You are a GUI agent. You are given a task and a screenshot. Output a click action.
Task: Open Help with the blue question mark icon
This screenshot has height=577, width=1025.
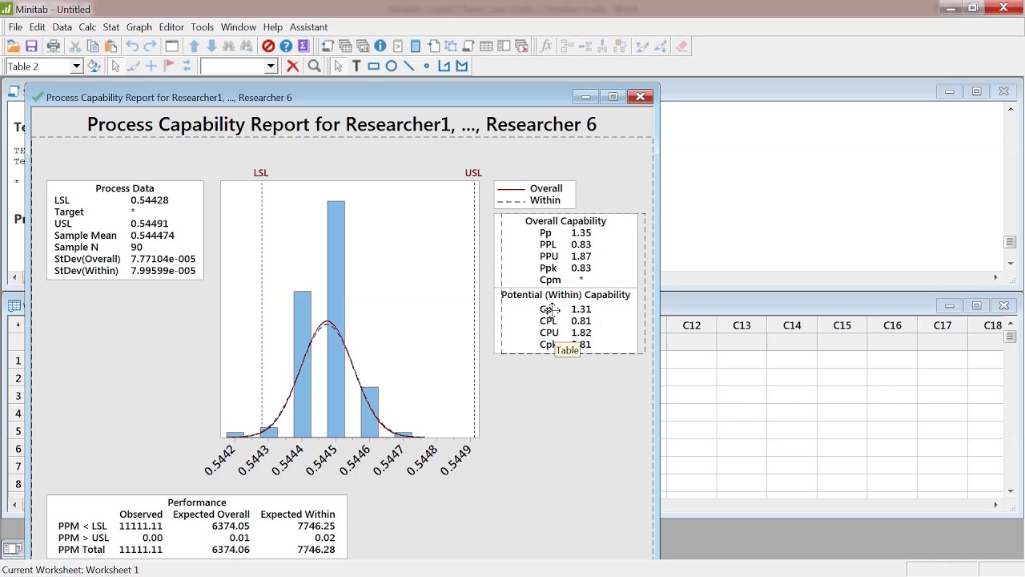(x=286, y=46)
